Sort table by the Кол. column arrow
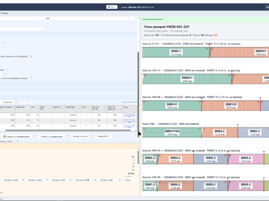The width and height of the screenshot is (269, 201). pyautogui.click(x=38, y=108)
